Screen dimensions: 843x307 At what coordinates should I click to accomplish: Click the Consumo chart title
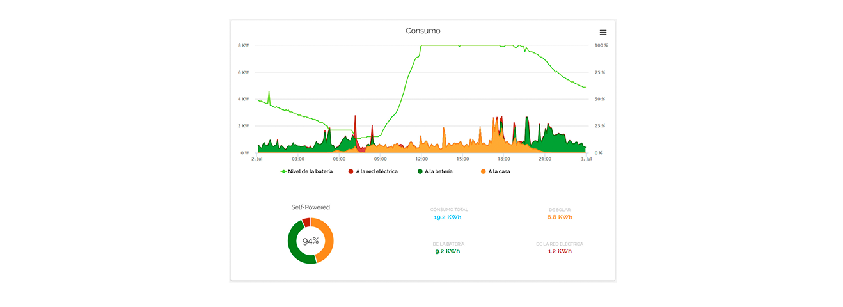(423, 31)
